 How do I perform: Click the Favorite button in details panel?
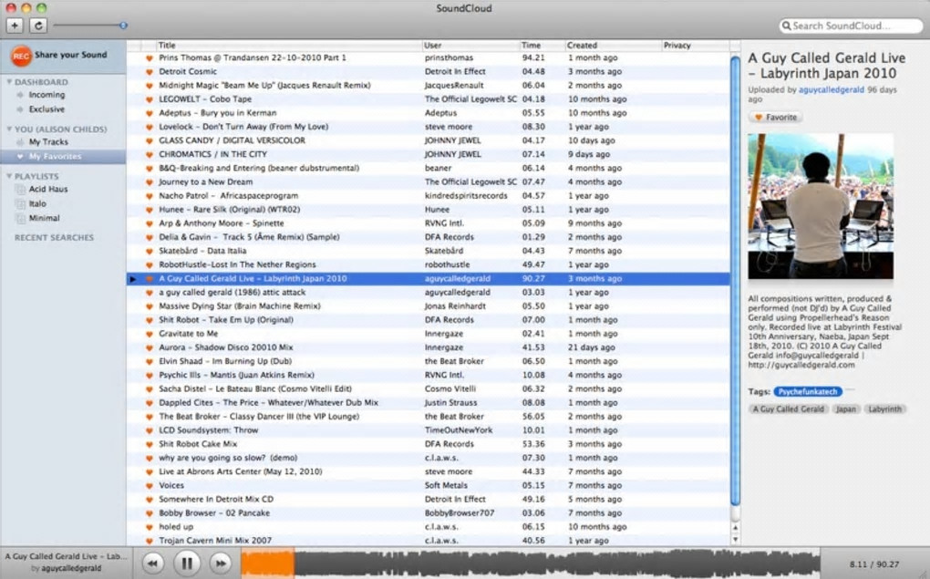click(775, 118)
